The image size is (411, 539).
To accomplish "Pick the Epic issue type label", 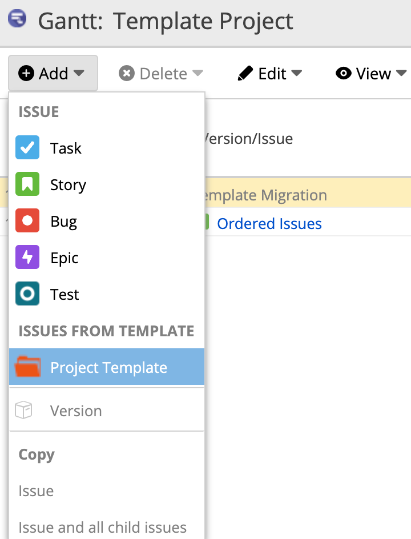I will pyautogui.click(x=64, y=258).
